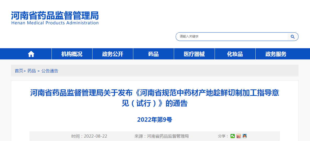Open the 机构概况 menu
Viewport: 310px width, 141px height.
[72, 54]
